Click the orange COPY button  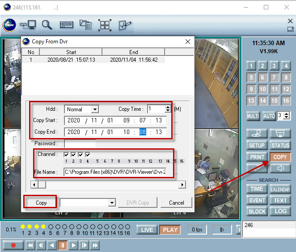(280, 157)
